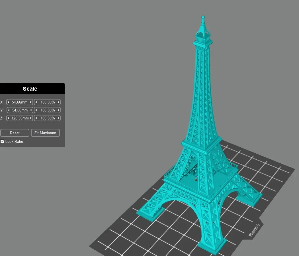
Task: Click the Fit Maximum button
Action: click(x=45, y=133)
